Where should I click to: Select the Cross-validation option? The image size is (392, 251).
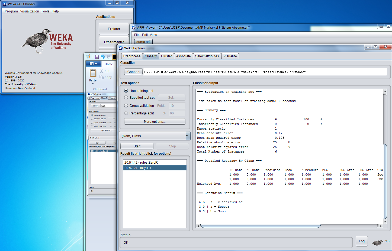(126, 105)
